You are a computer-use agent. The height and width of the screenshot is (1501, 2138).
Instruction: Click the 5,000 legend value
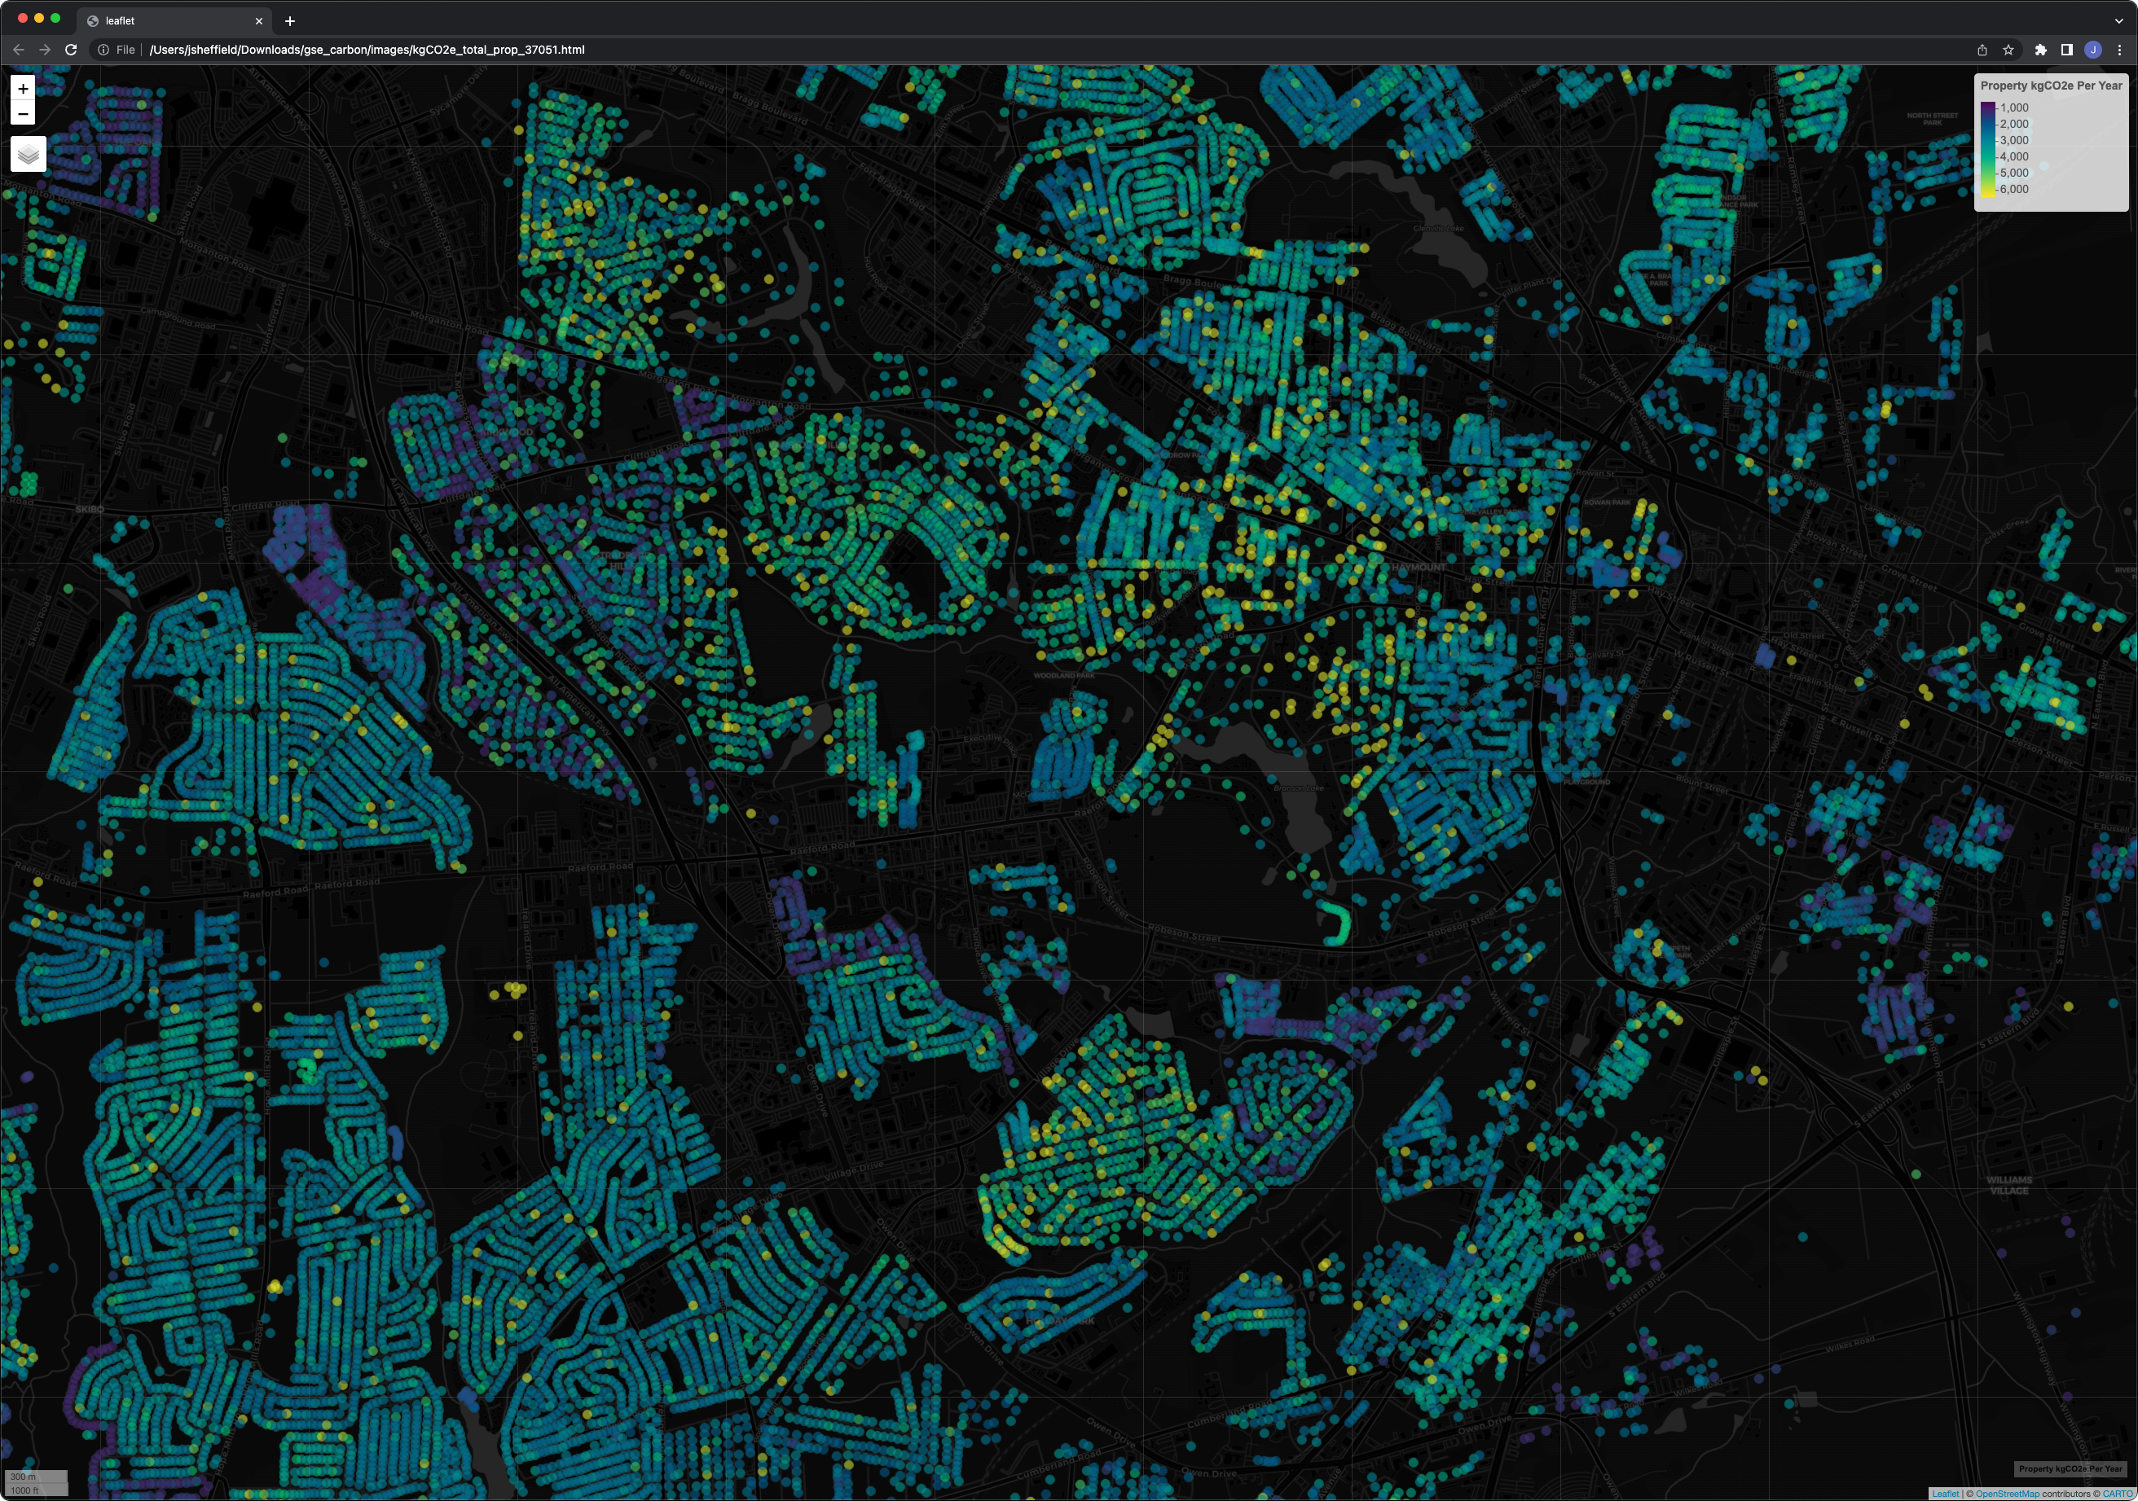click(x=2013, y=173)
